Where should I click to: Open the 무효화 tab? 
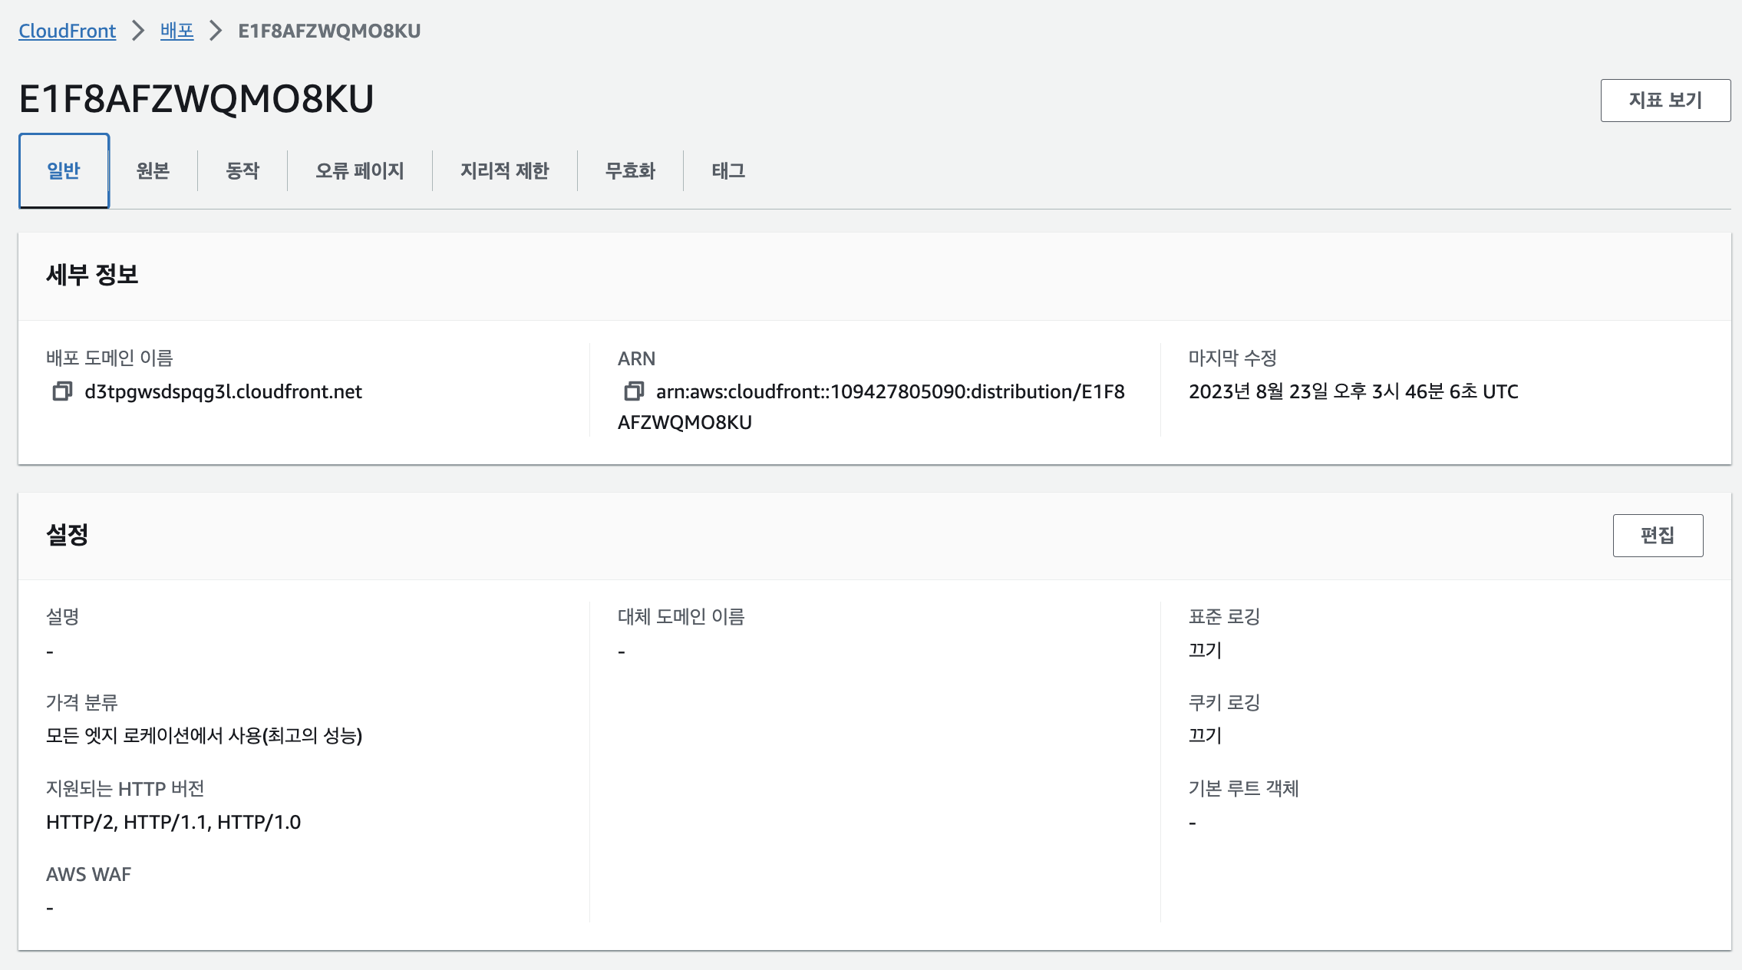tap(630, 170)
